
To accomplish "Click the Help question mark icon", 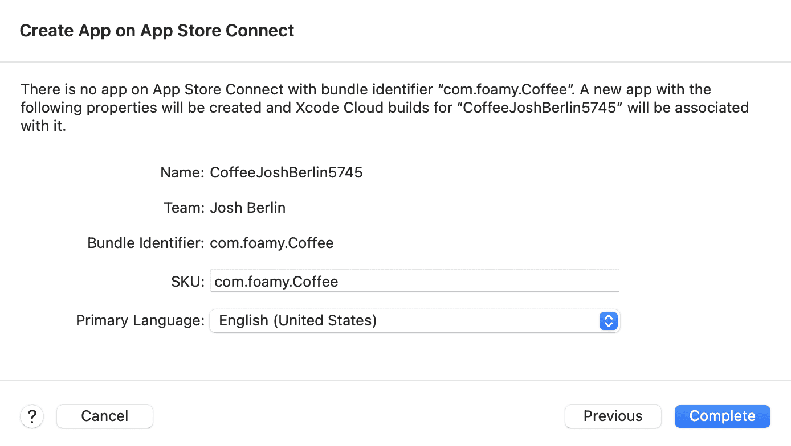I will click(32, 416).
